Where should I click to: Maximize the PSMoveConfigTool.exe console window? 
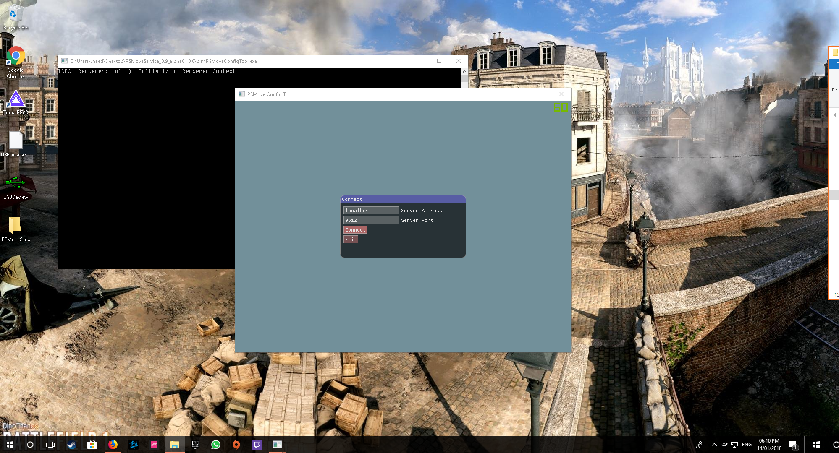439,61
